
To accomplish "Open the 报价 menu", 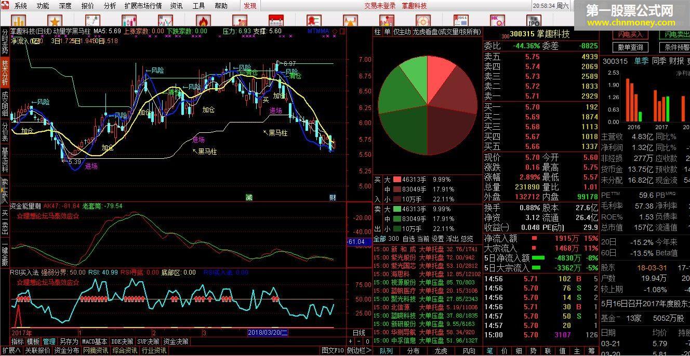I will (x=88, y=6).
